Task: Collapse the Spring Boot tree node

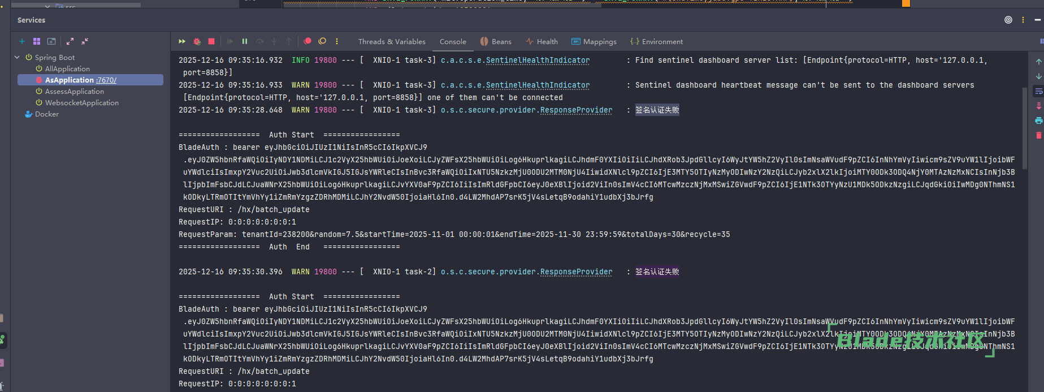Action: click(x=17, y=57)
